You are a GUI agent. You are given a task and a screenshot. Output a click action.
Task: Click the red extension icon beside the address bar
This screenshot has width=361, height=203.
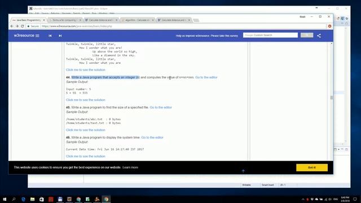(329, 27)
